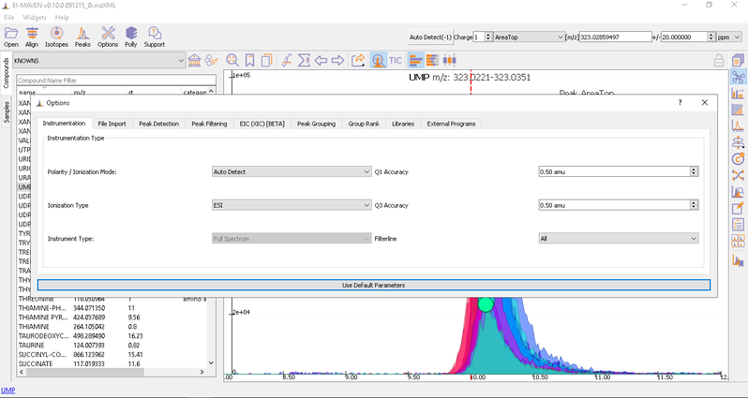
Task: Expand the KNOWNS database dropdown
Action: (x=98, y=61)
